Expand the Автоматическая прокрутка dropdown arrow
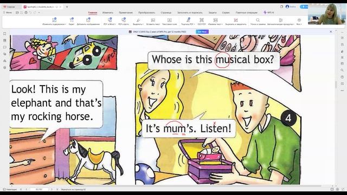 tap(294, 24)
